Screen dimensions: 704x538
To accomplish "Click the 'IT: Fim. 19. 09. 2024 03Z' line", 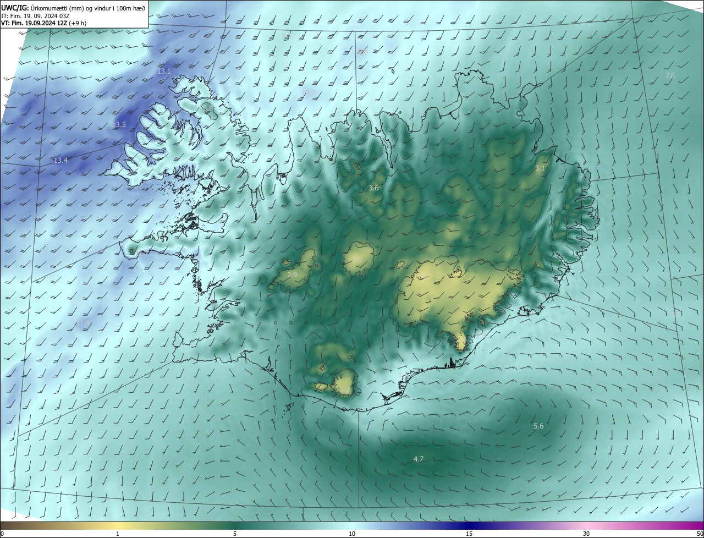I will (x=35, y=16).
